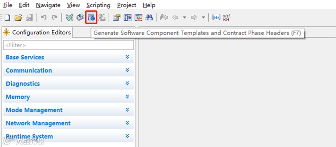This screenshot has height=147, width=336.
Task: Click the x/z/.. filter icon
Action: [x=227, y=17]
